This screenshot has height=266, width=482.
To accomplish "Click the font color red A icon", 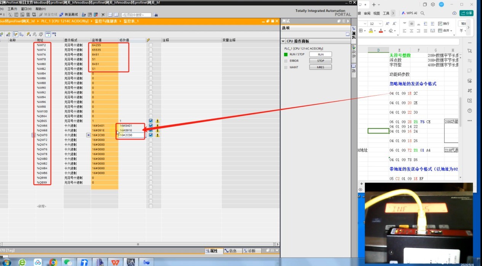I will (381, 31).
